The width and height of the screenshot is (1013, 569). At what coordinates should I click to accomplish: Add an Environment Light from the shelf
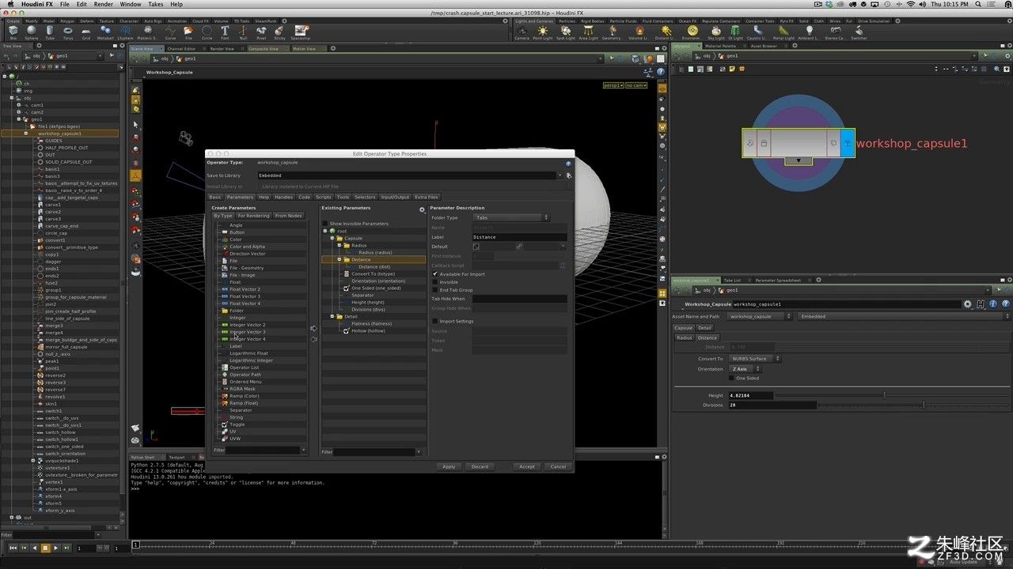(x=690, y=32)
